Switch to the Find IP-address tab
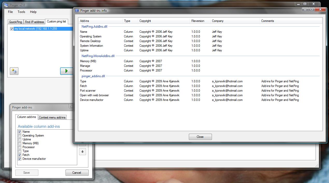The width and height of the screenshot is (329, 183). point(34,22)
